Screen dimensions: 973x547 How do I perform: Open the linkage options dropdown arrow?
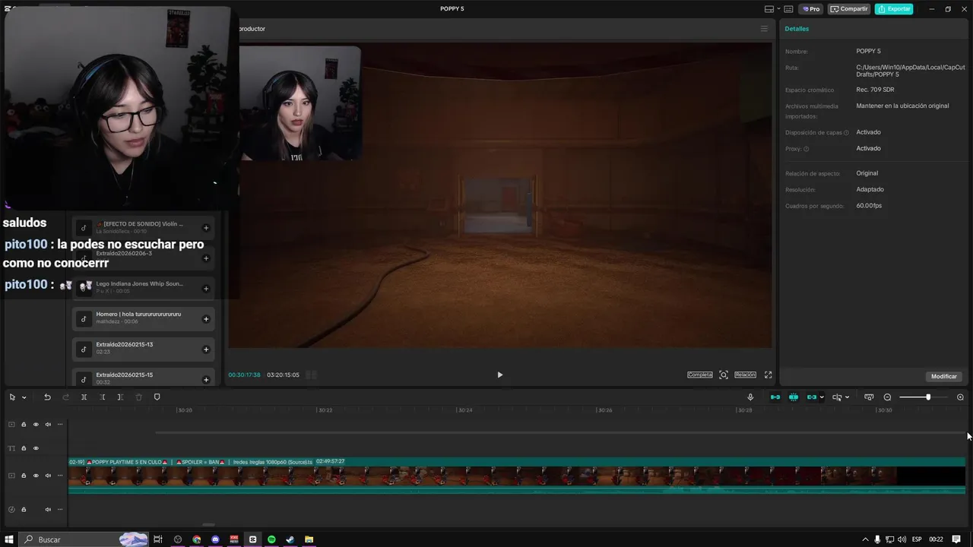pyautogui.click(x=822, y=397)
